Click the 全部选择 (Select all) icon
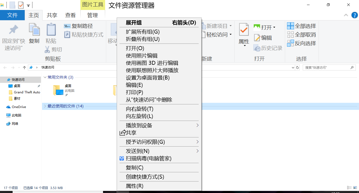 click(x=290, y=26)
